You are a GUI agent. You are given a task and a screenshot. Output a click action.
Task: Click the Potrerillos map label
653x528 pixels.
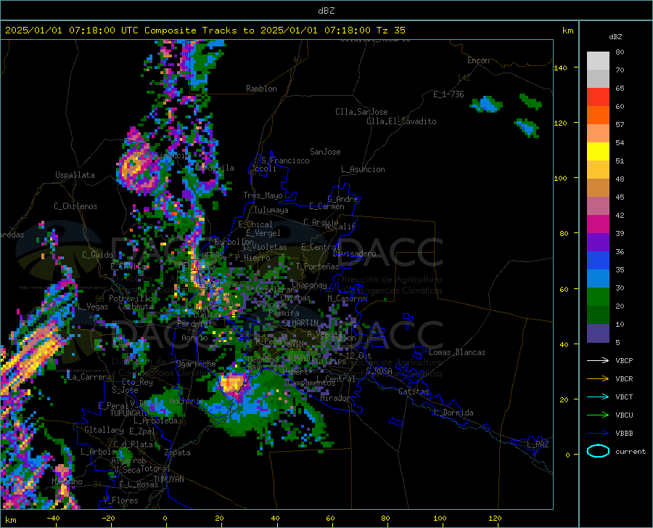click(133, 298)
